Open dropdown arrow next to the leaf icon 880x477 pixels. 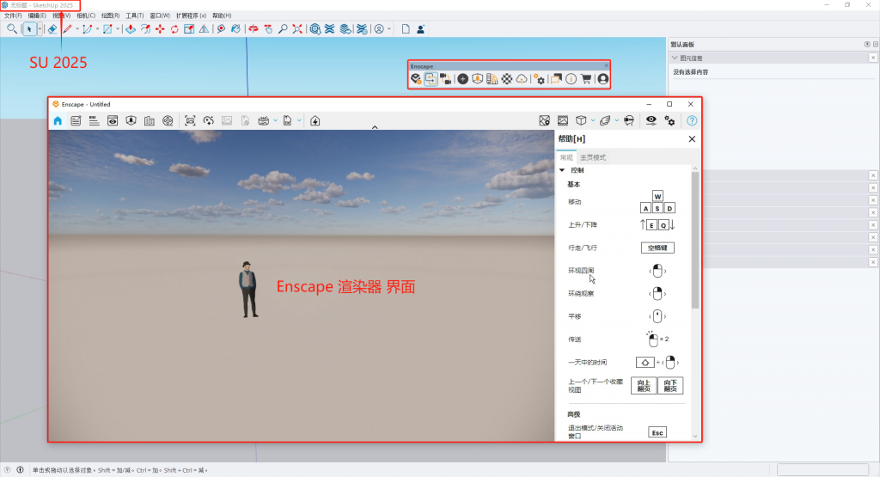click(x=617, y=120)
